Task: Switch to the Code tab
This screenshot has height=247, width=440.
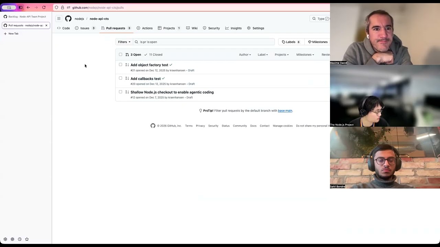Action: tap(64, 28)
